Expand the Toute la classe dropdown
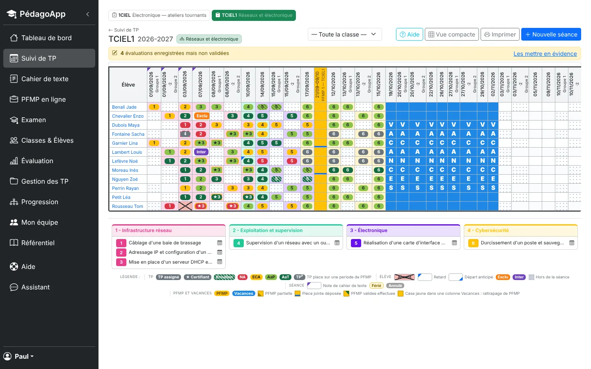591x369 pixels. coord(345,34)
